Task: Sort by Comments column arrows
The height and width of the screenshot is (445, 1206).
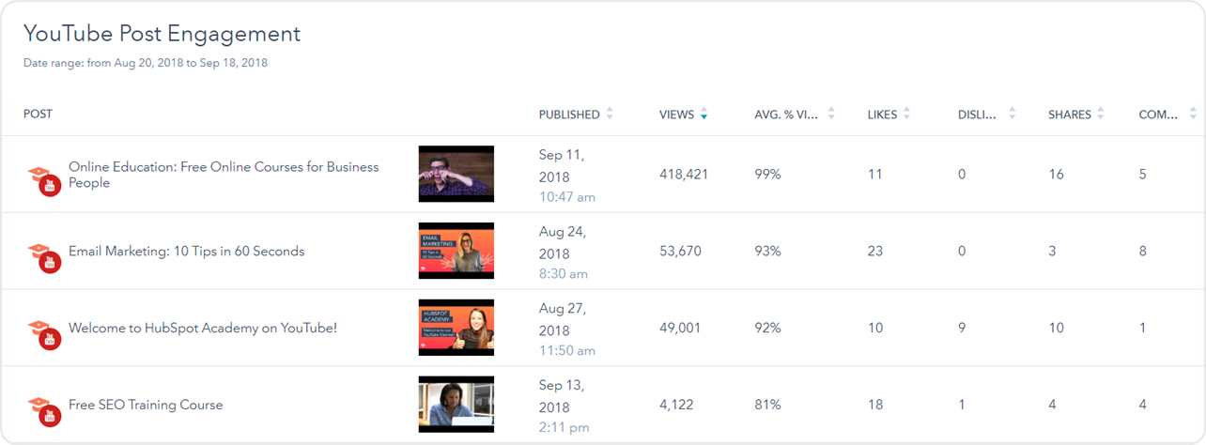Action: click(1190, 115)
